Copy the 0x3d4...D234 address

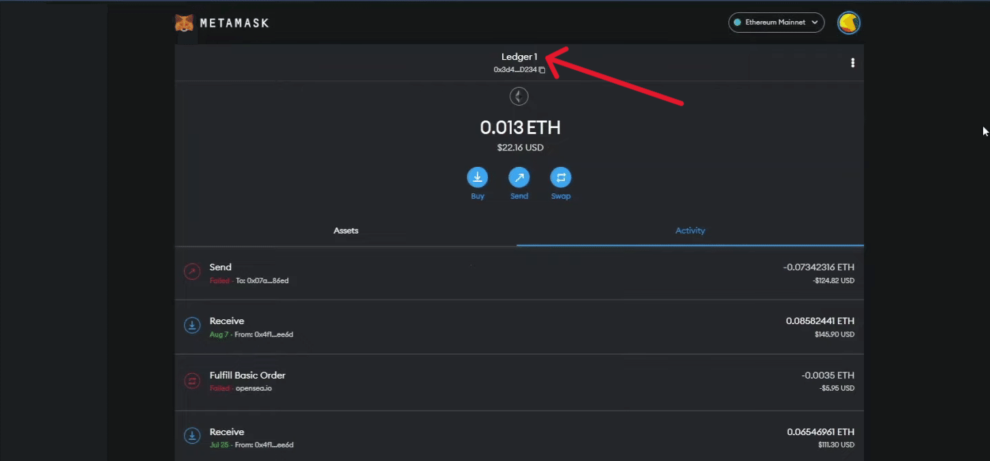(519, 69)
